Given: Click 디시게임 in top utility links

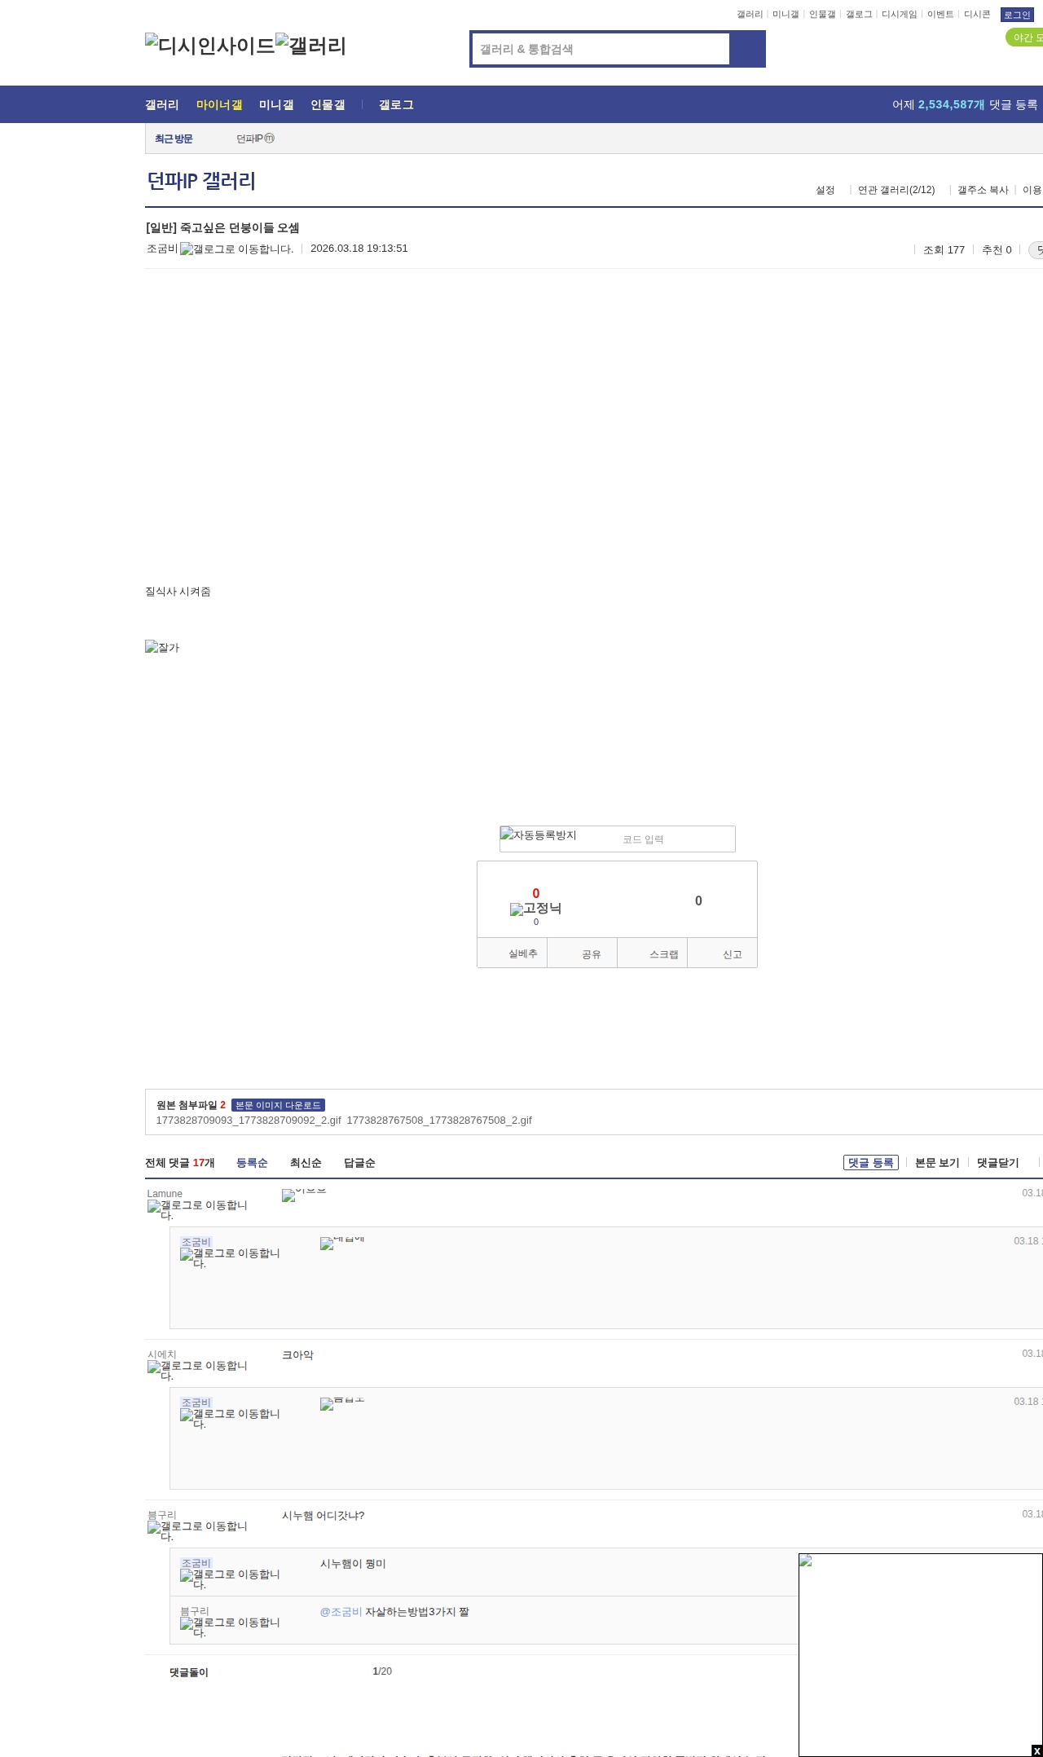Looking at the screenshot, I should [x=899, y=15].
